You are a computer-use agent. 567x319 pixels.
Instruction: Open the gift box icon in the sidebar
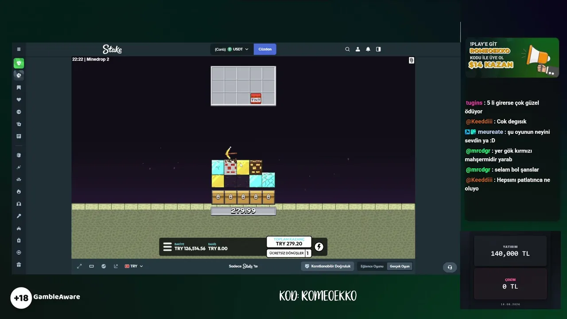[x=19, y=265]
